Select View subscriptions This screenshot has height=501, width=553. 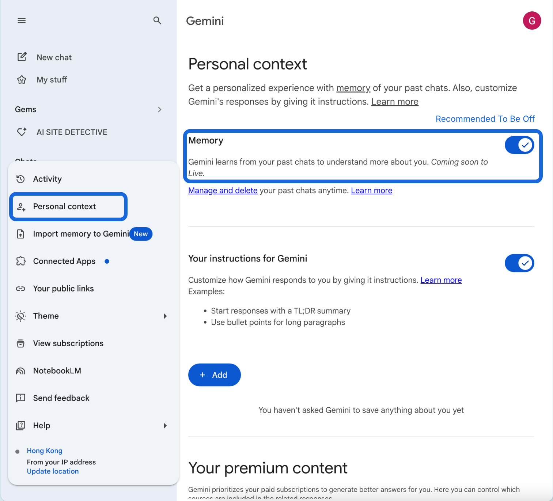[x=68, y=343]
